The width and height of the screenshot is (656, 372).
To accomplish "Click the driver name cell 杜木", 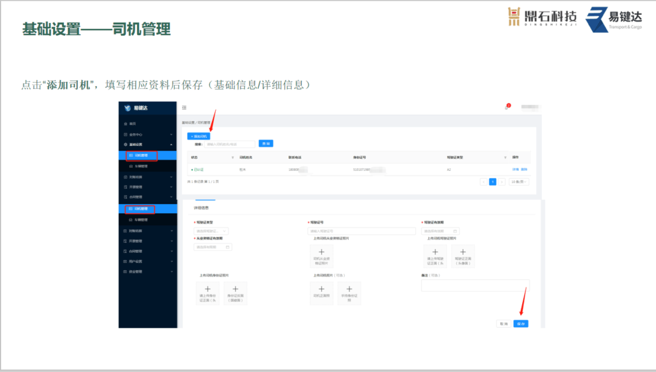I will (x=243, y=170).
